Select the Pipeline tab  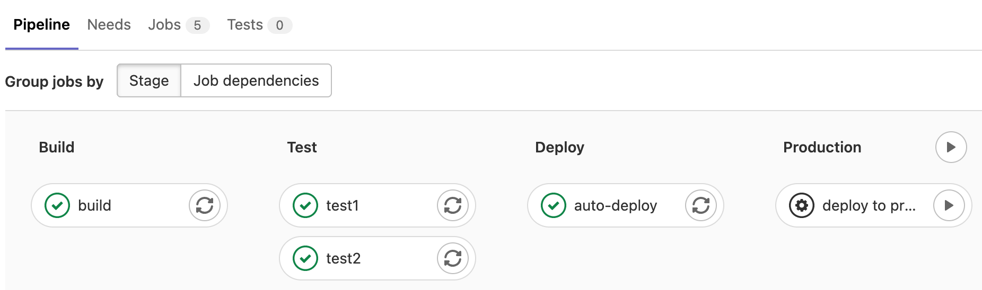tap(41, 25)
